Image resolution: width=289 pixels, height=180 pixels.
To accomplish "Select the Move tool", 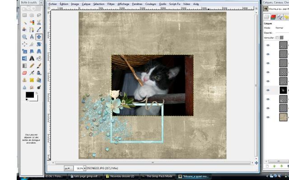I will (x=39, y=37).
